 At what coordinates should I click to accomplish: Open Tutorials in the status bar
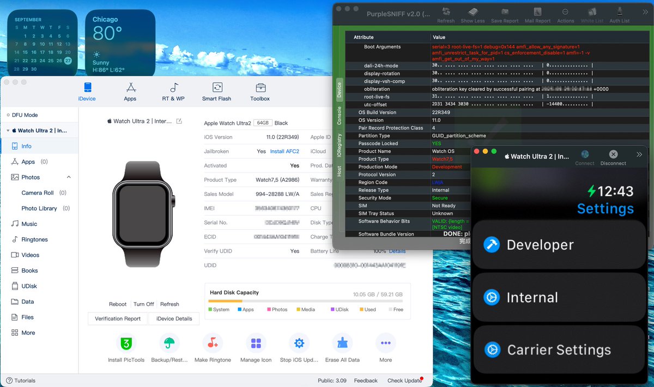tap(21, 380)
